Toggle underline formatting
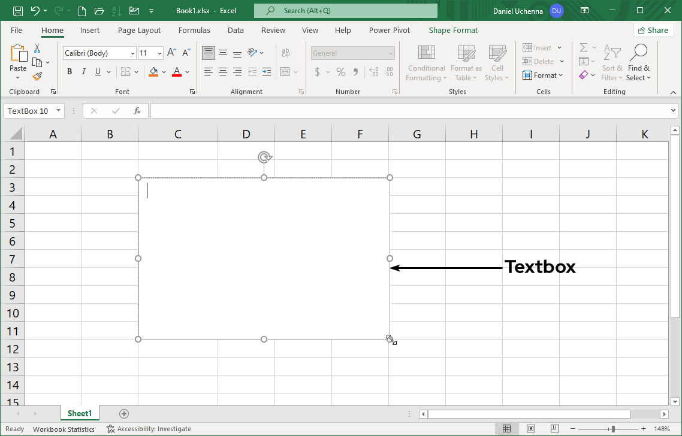This screenshot has height=436, width=682. point(98,71)
